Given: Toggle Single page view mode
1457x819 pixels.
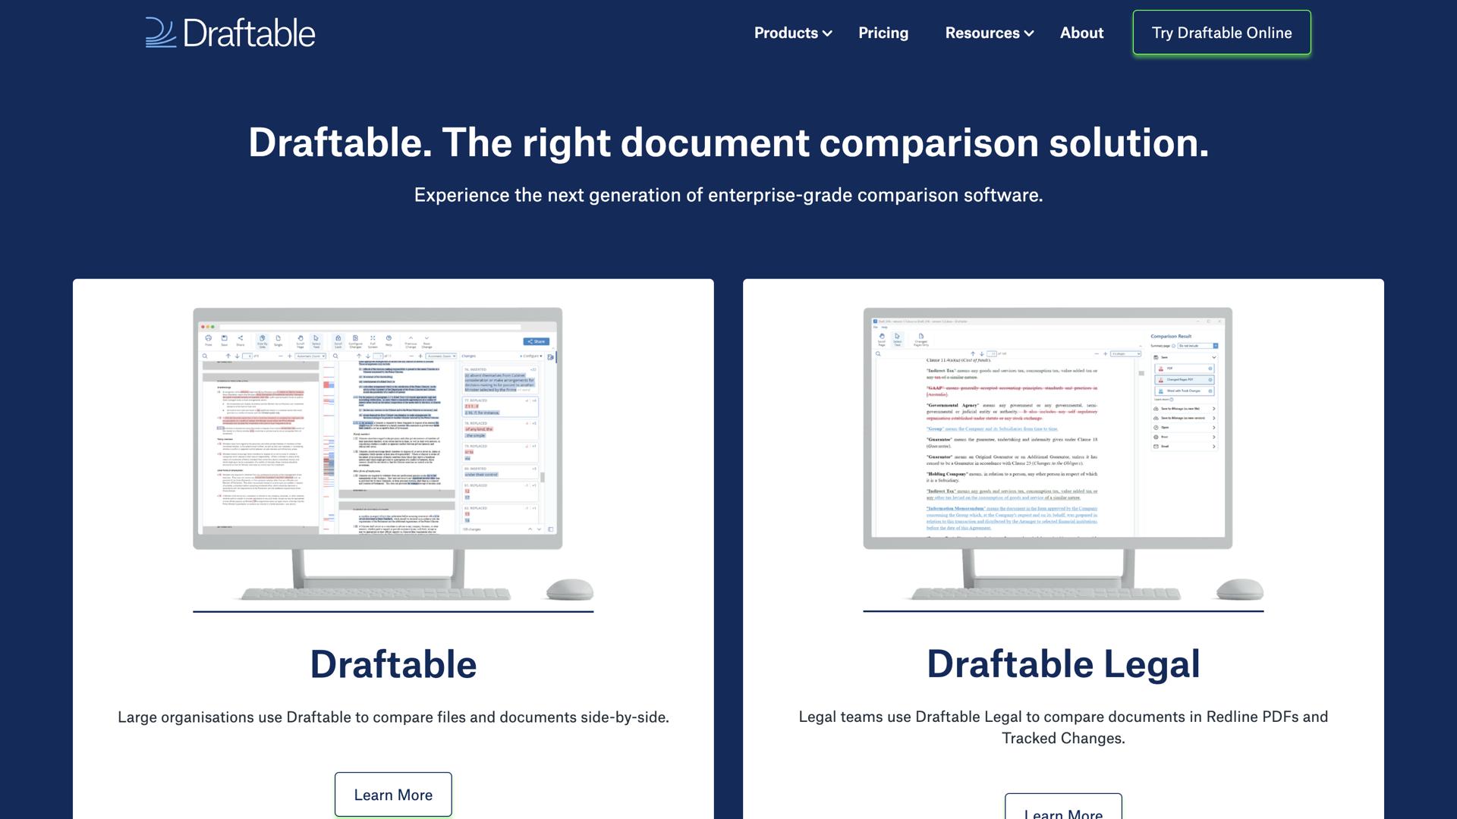Looking at the screenshot, I should click(278, 340).
